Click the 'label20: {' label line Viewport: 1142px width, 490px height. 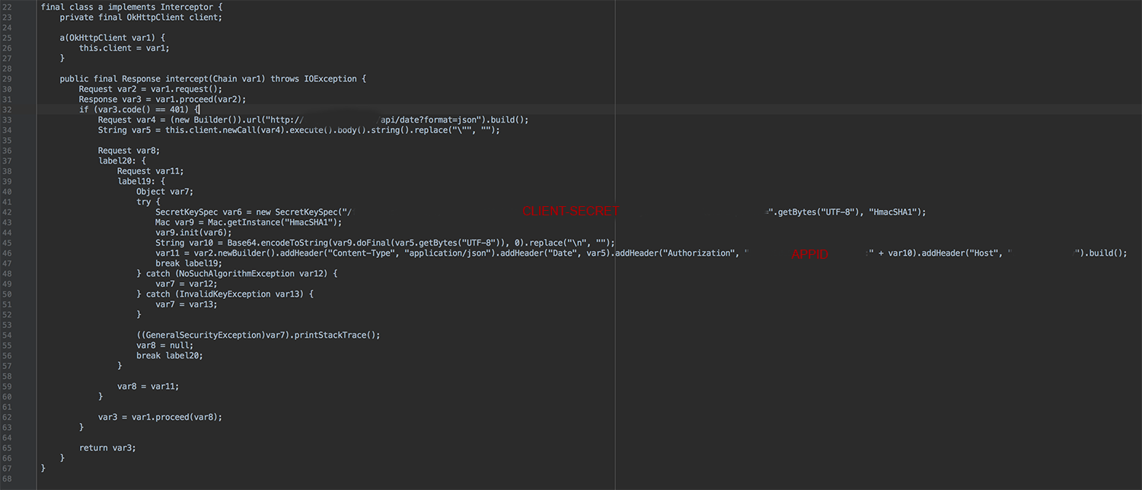(x=122, y=161)
